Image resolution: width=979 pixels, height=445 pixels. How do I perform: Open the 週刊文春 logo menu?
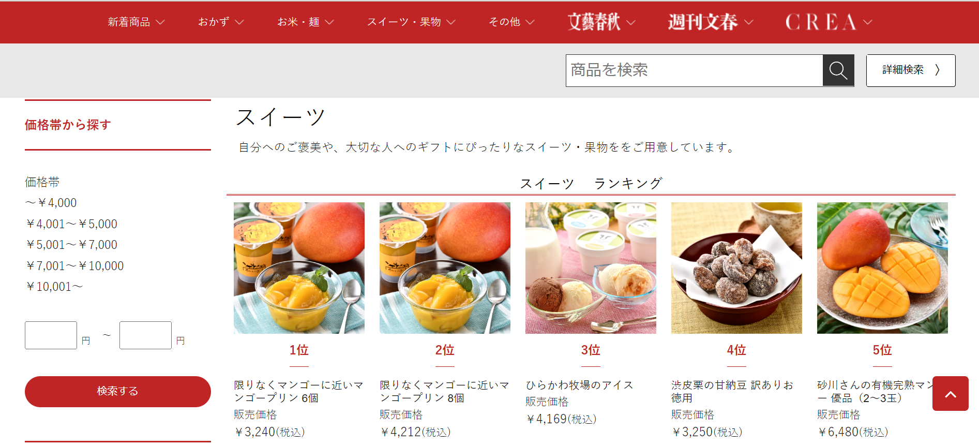pyautogui.click(x=710, y=22)
